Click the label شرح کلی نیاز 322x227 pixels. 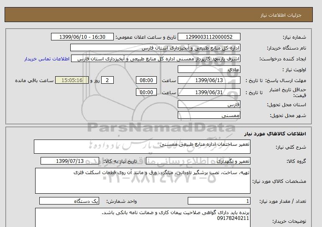click(x=291, y=147)
